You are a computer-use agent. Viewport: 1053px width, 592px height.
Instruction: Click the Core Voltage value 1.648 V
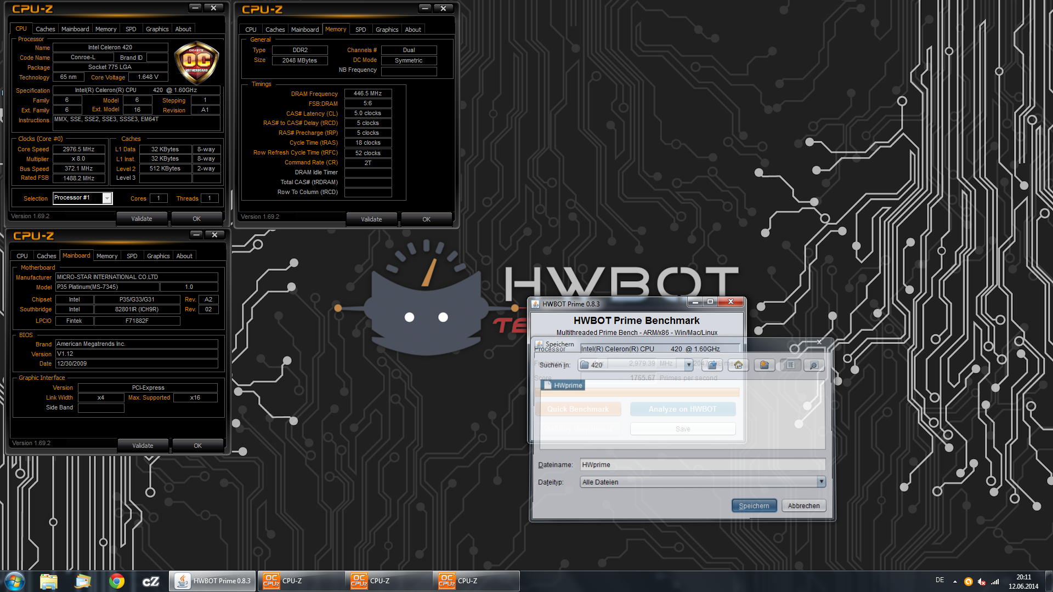pyautogui.click(x=148, y=77)
